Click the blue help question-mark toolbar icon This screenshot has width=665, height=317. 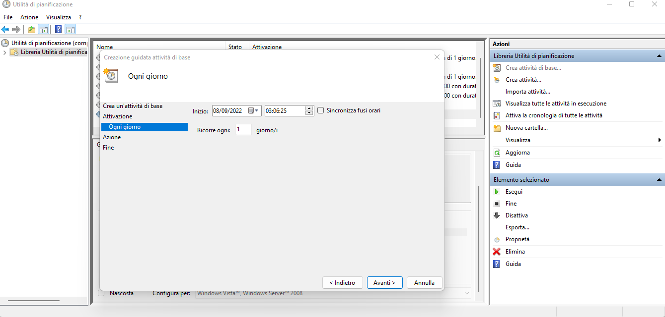click(59, 29)
